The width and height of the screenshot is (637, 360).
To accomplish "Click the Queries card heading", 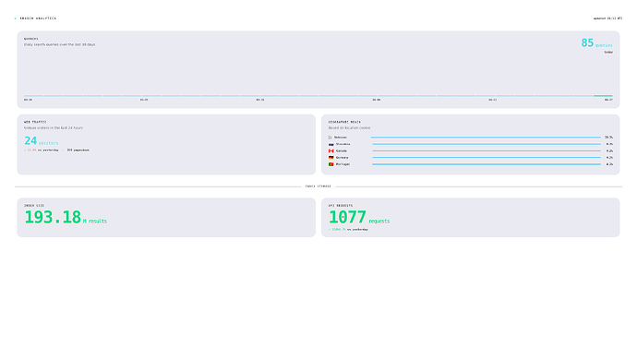I will click(30, 39).
